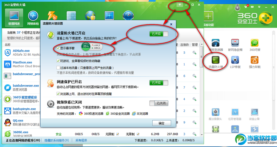
Task: Click the shirt skin icon in 360安全卫士
Action: point(246,6)
